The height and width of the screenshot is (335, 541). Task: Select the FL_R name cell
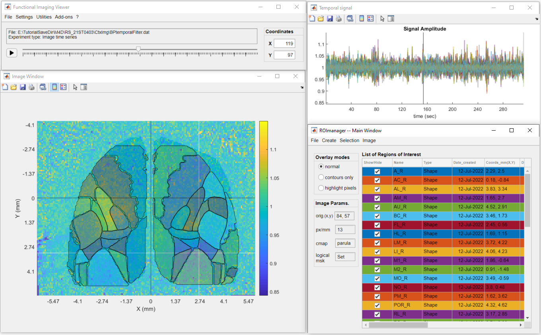(x=407, y=225)
